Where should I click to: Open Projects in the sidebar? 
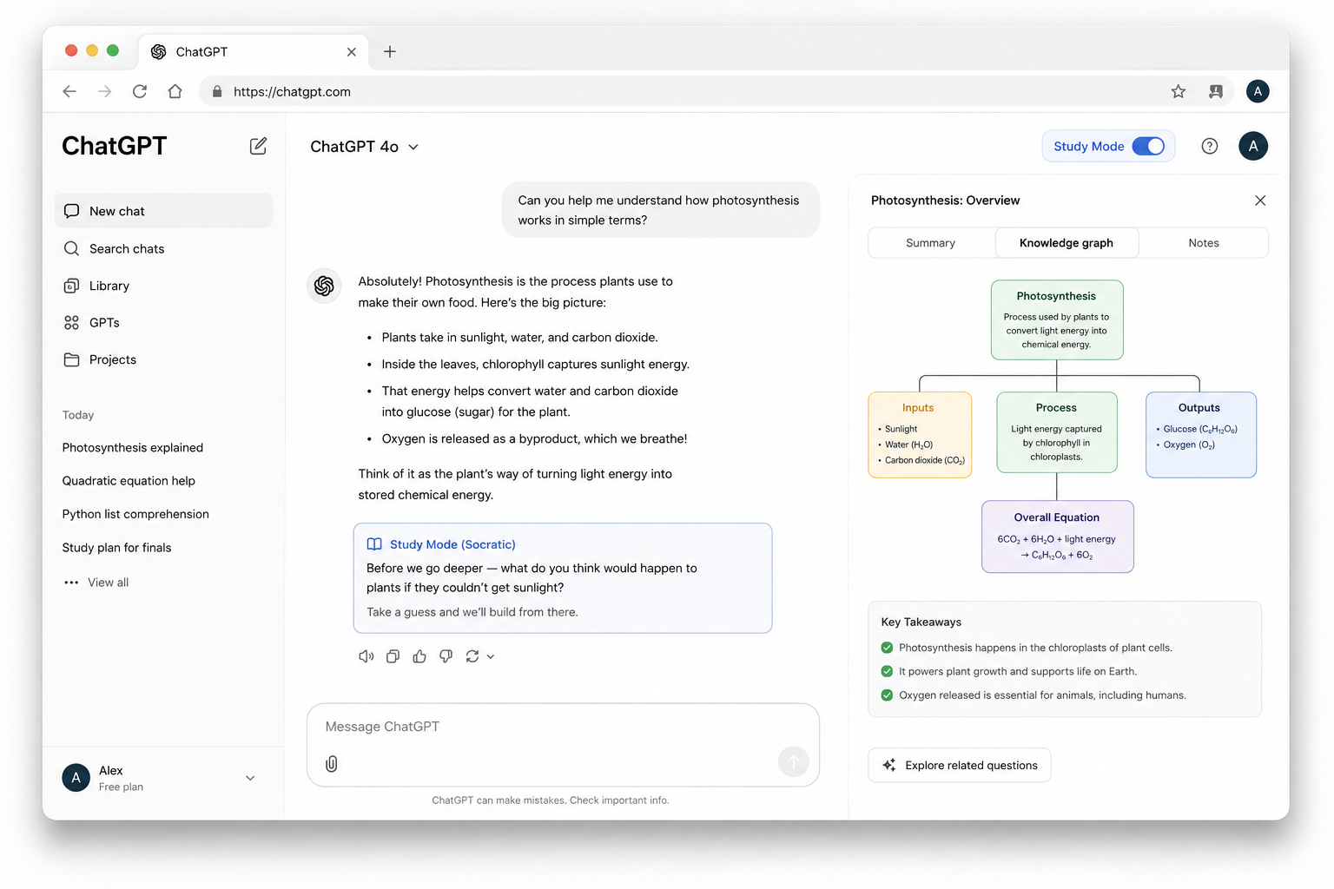[163, 359]
